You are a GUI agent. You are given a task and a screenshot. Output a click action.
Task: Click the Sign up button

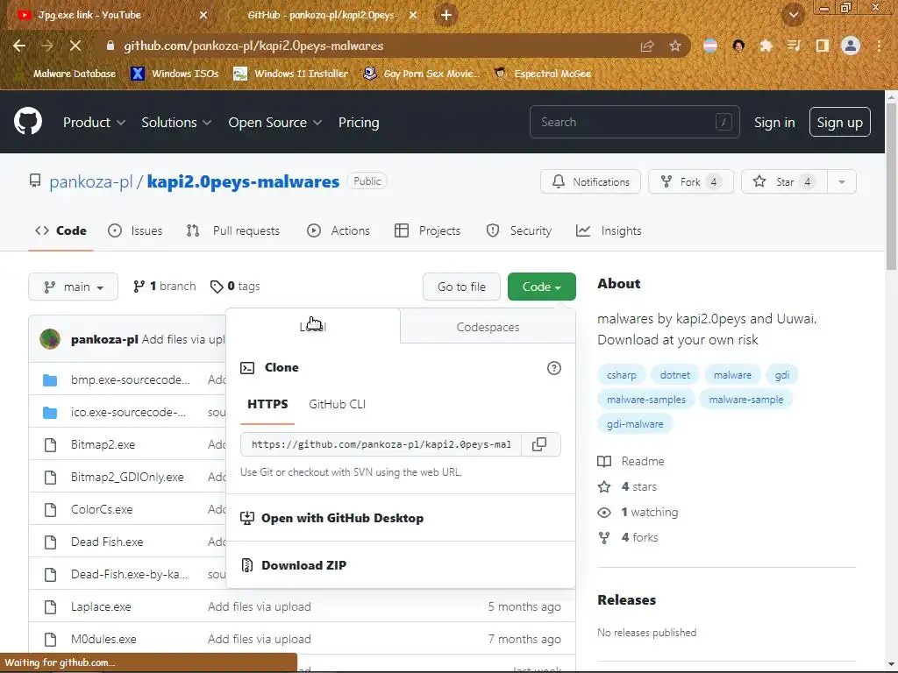tap(839, 122)
